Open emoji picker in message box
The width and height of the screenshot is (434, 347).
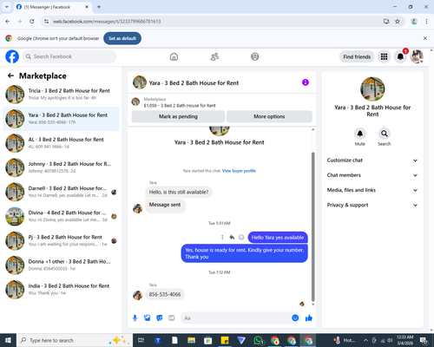pyautogui.click(x=295, y=318)
